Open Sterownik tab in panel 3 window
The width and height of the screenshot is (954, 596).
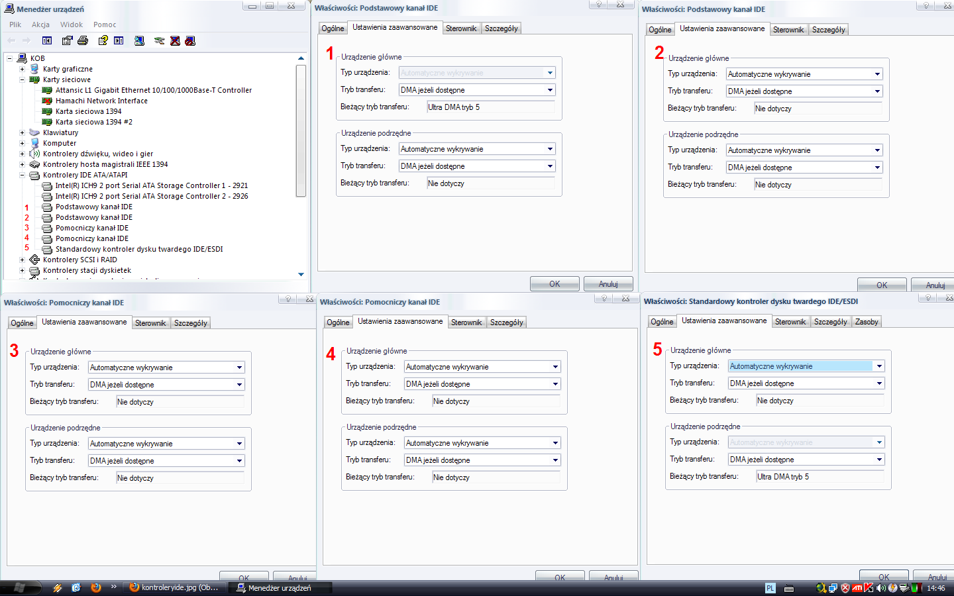click(x=150, y=323)
